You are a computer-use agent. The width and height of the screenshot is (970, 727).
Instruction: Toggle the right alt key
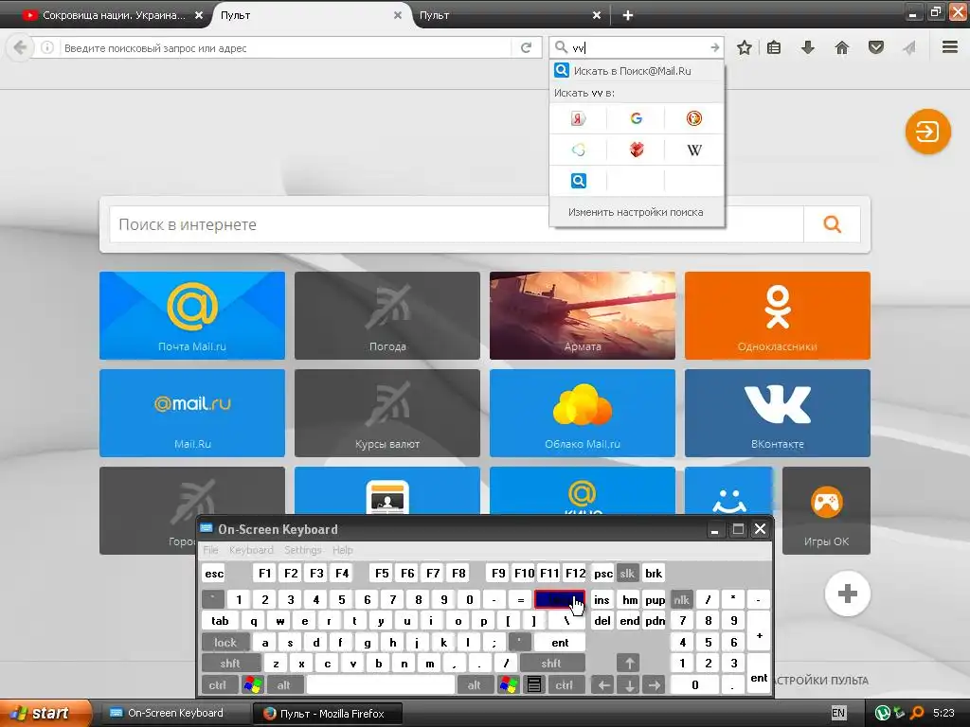click(474, 684)
